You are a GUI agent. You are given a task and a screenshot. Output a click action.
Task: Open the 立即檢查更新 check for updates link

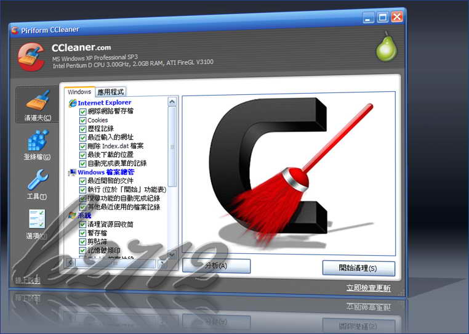[x=368, y=288]
